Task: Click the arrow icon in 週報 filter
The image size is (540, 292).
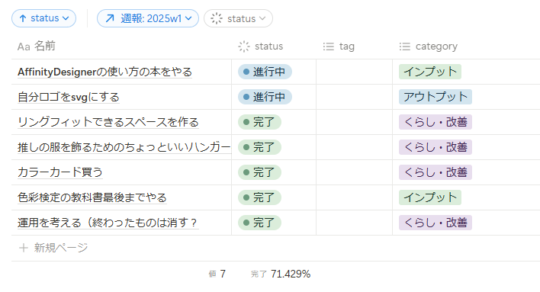Action: tap(110, 18)
